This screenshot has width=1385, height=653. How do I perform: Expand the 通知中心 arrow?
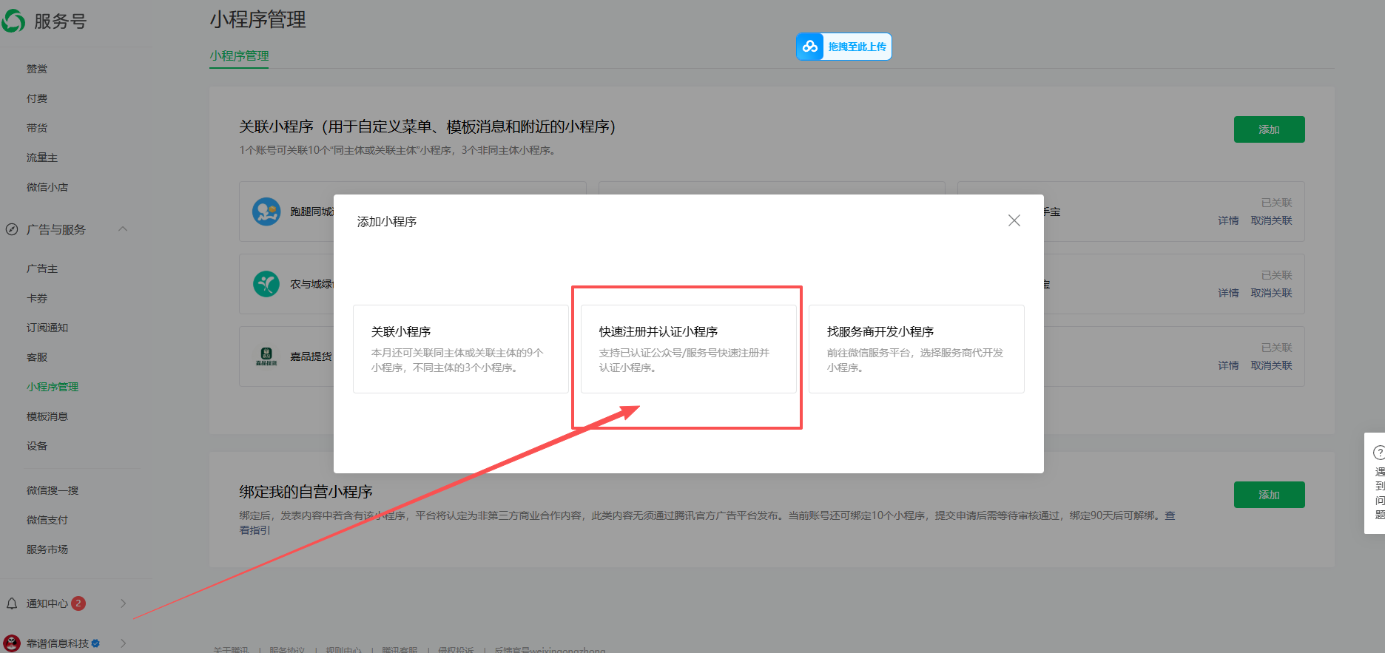124,603
